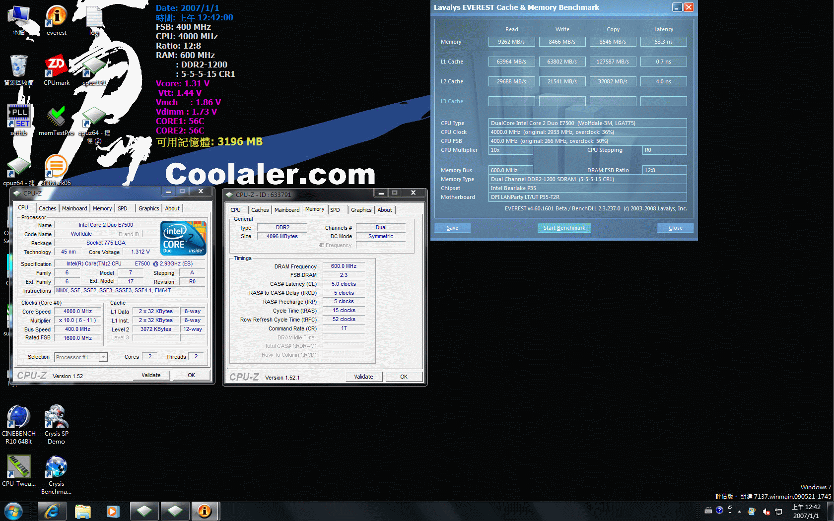Click the Motherboard DFI LANParty field
This screenshot has width=834, height=521.
[x=588, y=197]
